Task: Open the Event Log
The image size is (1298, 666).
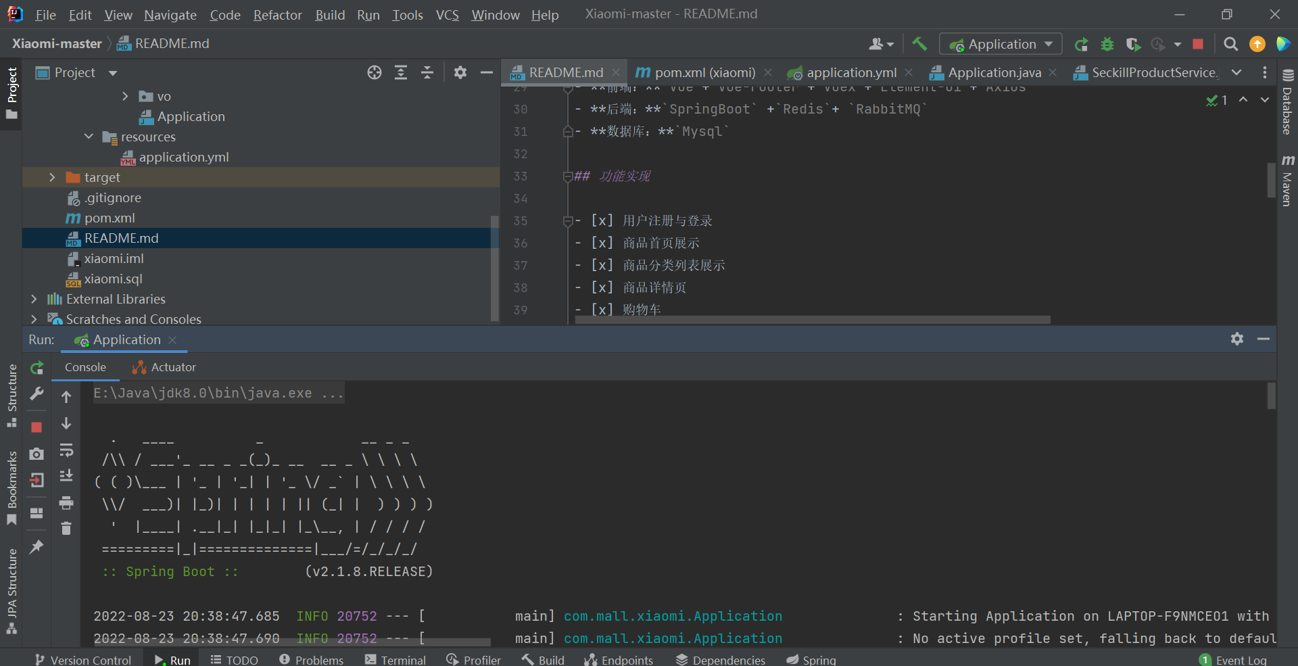Action: (1232, 660)
